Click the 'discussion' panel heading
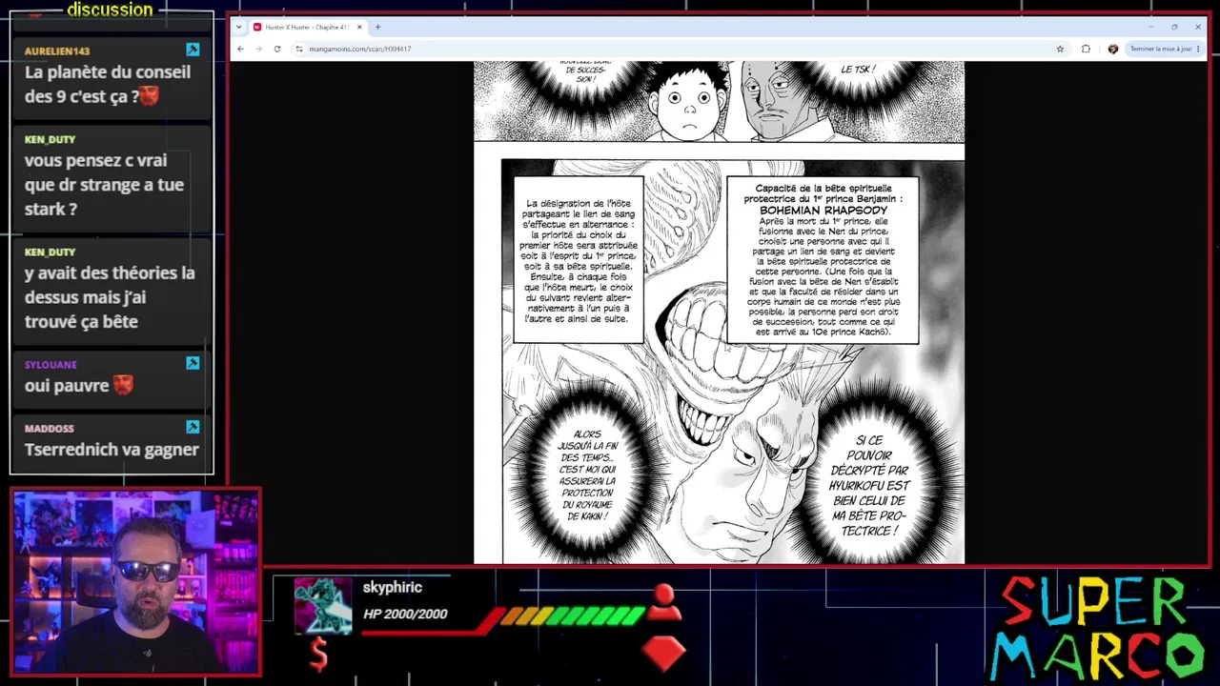 click(x=110, y=10)
